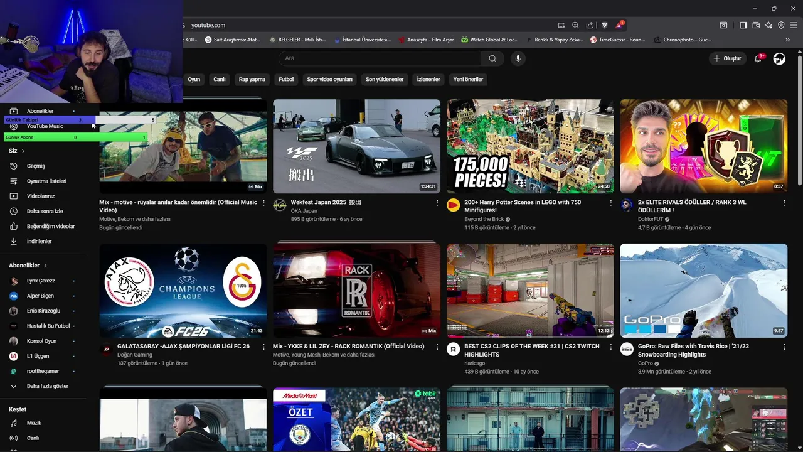Select the Rap yapma filter chip
Screen dimensions: 803x452
pyautogui.click(x=252, y=79)
